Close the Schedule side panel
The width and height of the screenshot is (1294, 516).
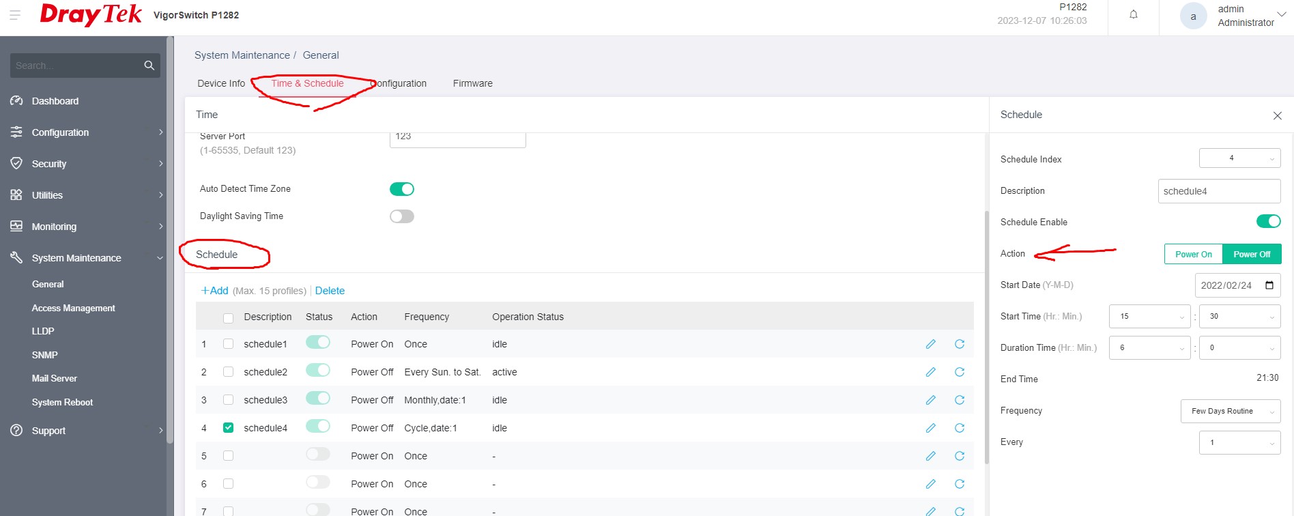(x=1277, y=116)
